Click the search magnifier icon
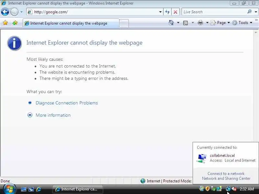 249,12
